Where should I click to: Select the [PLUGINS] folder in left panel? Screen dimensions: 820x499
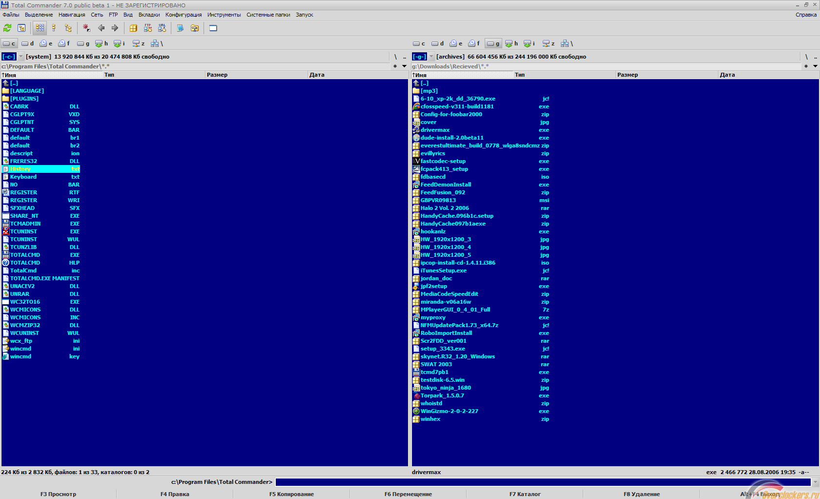[x=20, y=99]
